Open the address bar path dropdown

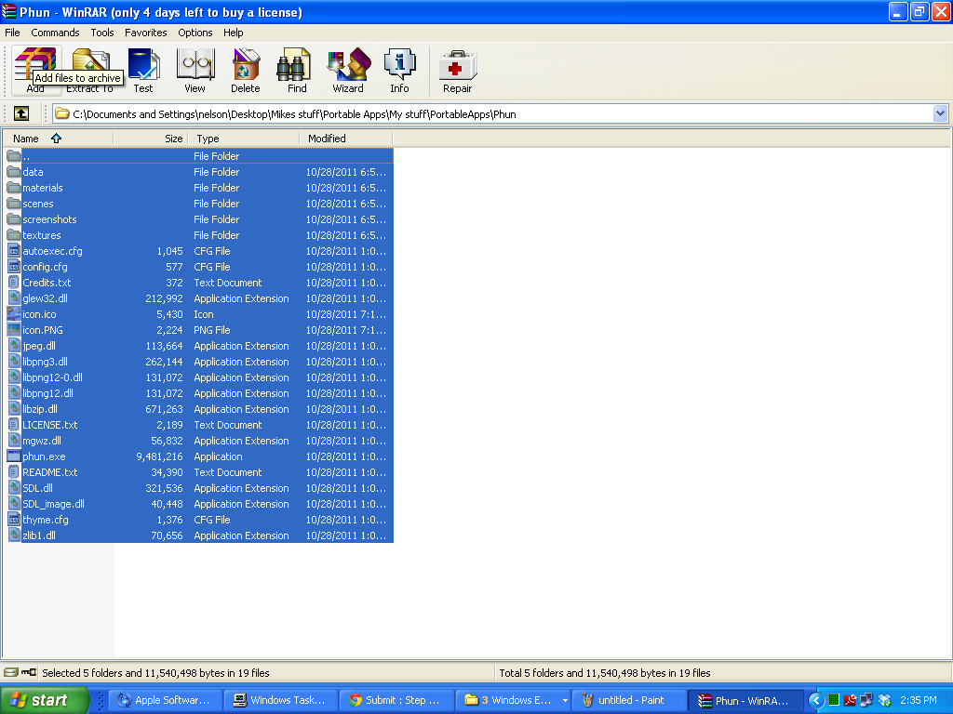[941, 113]
